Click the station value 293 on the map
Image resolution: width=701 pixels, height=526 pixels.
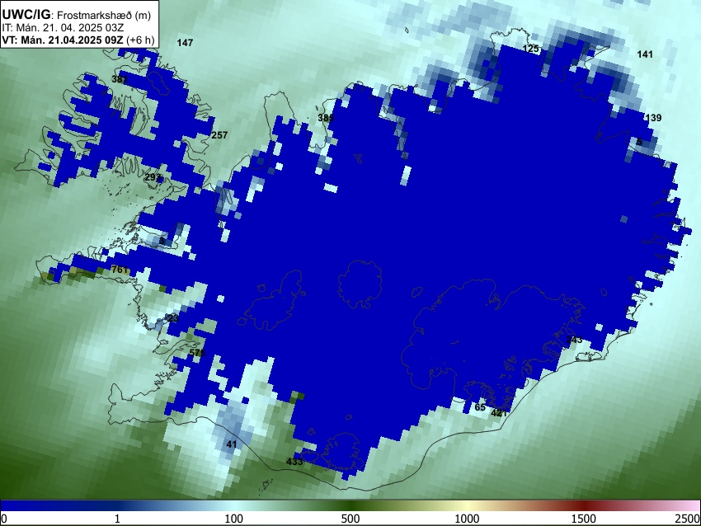(x=153, y=177)
